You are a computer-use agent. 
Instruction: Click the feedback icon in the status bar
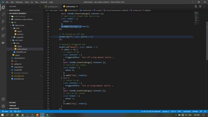[x=201, y=111]
